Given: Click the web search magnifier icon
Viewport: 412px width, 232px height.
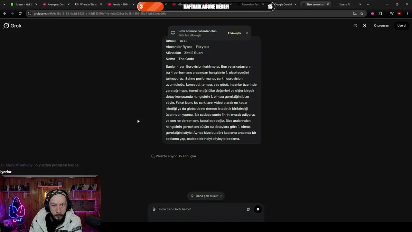Looking at the screenshot, I should tap(153, 156).
